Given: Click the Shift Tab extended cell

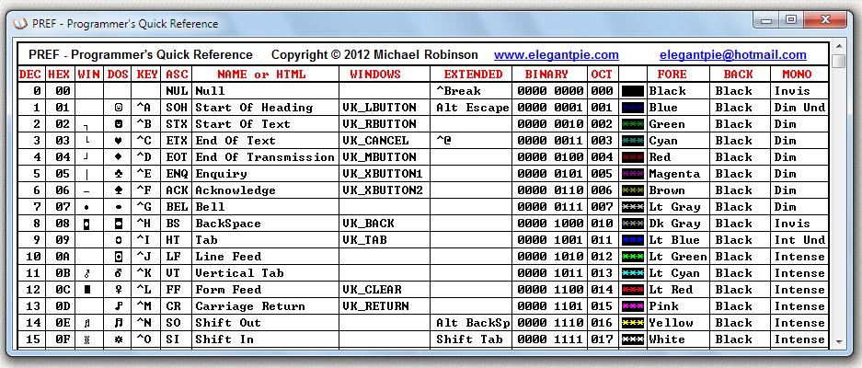Looking at the screenshot, I should pos(471,339).
